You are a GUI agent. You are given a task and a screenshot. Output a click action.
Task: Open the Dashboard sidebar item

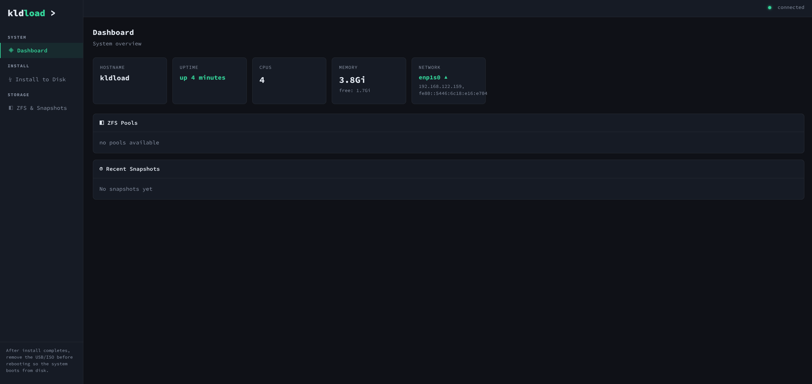[32, 50]
